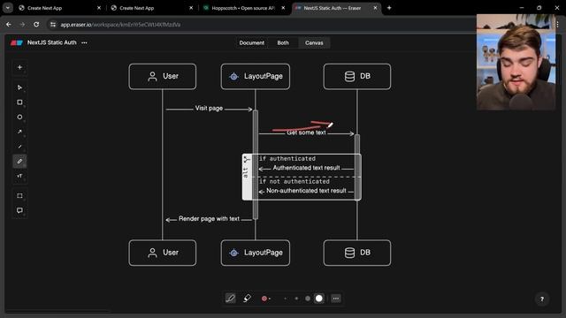Switch to the Hoppscotch browser tab
Screen dimensions: 566x318
(x=243, y=8)
